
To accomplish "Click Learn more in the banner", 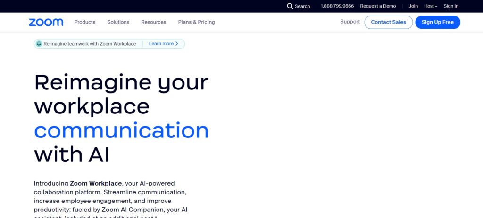I will click(161, 44).
